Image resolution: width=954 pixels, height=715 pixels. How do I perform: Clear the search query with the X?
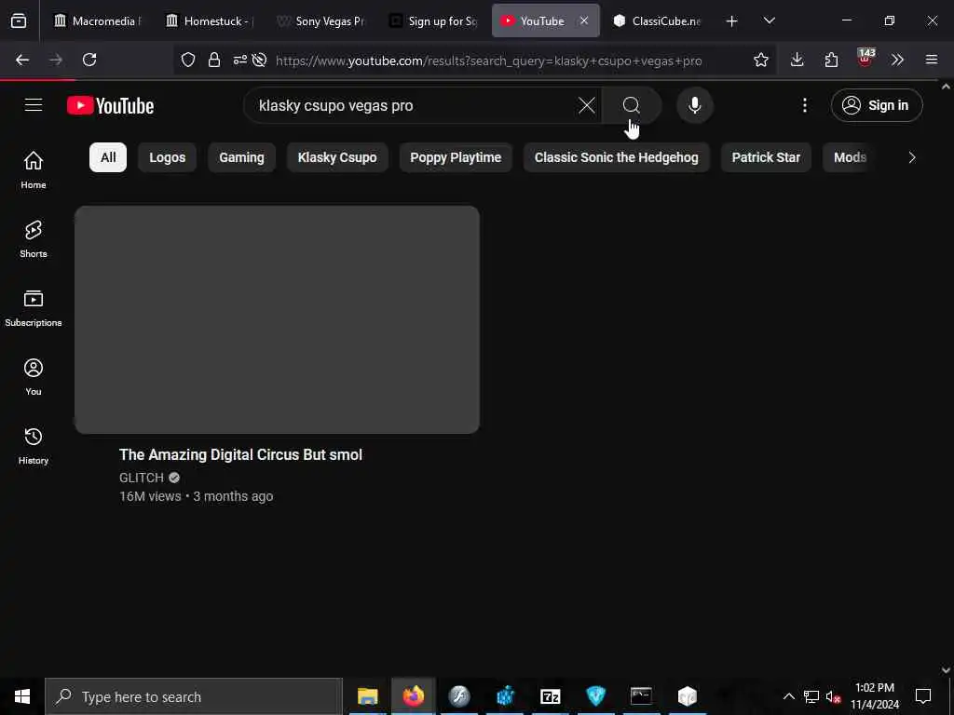[x=587, y=105]
